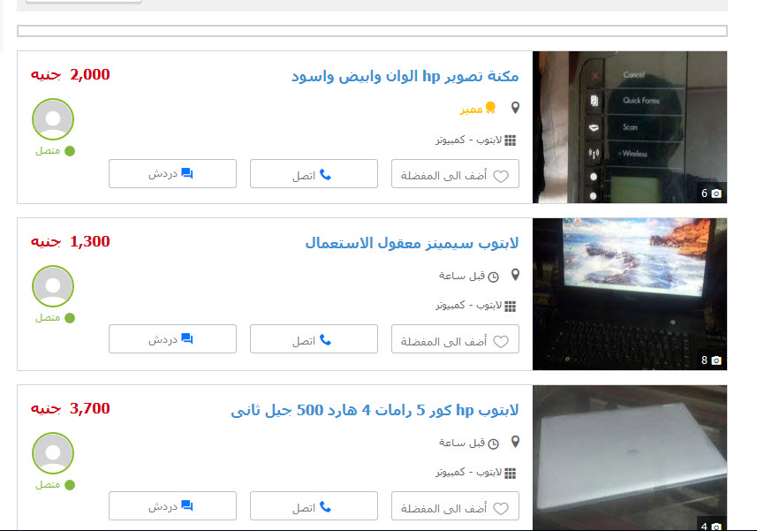Click the camera photo count on the Siemens image
This screenshot has width=757, height=531.
click(711, 360)
